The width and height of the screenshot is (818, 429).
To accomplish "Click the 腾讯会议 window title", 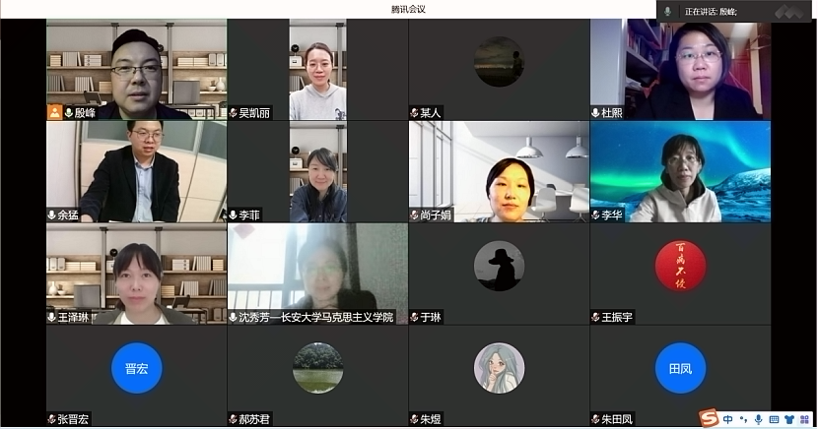I will coord(408,9).
